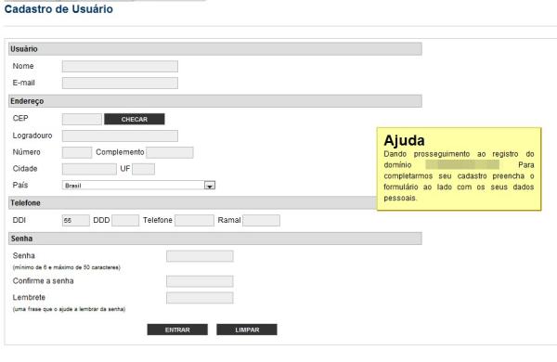Viewport: 557px width, 362px height.
Task: Focus the E-mail text box
Action: [120, 84]
